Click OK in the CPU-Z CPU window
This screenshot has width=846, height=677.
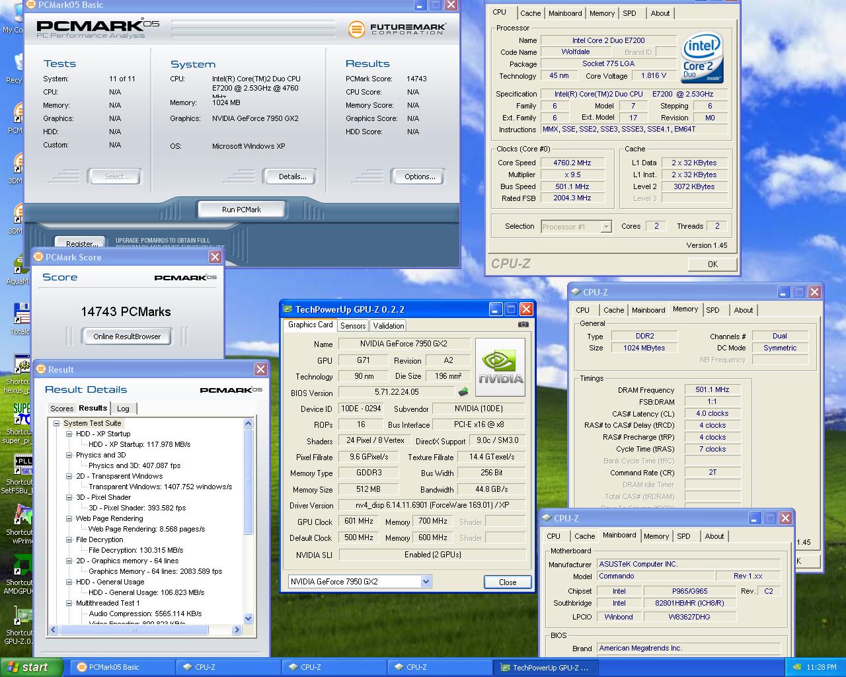(712, 264)
